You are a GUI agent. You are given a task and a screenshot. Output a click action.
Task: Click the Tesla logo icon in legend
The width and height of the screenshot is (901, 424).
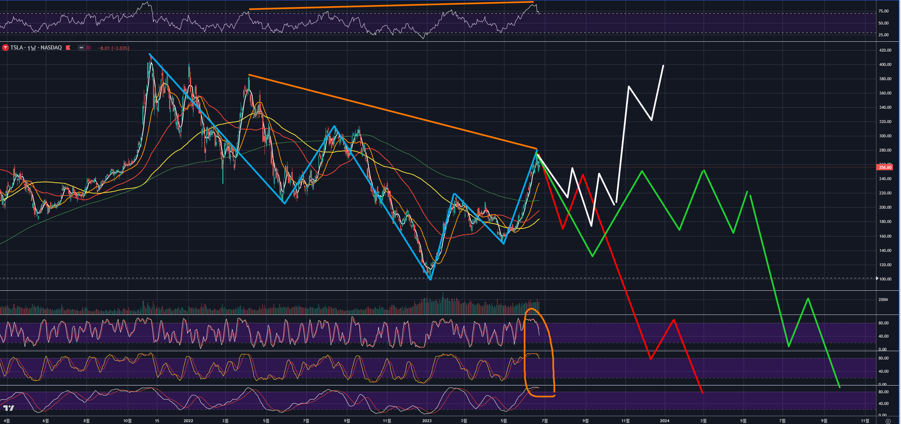tap(5, 48)
